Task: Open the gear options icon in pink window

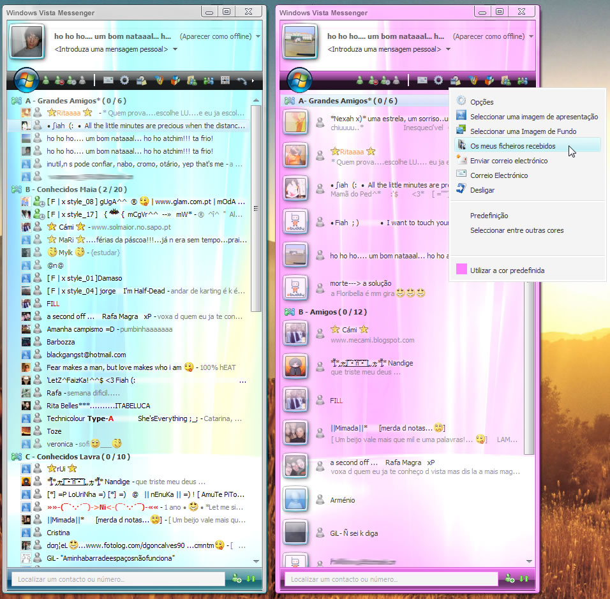Action: click(438, 80)
